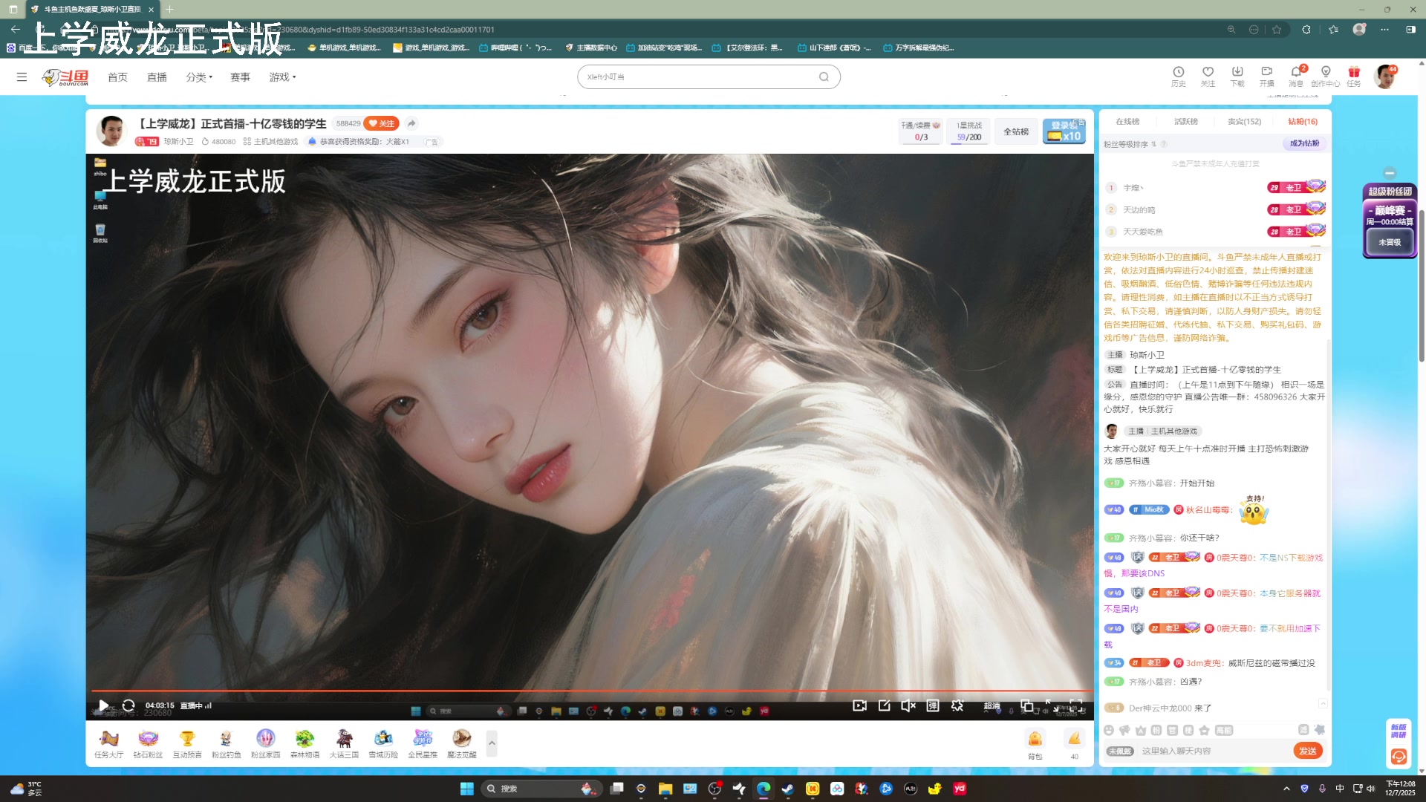
Task: Open 任务大厅 activity icon
Action: pos(109,738)
